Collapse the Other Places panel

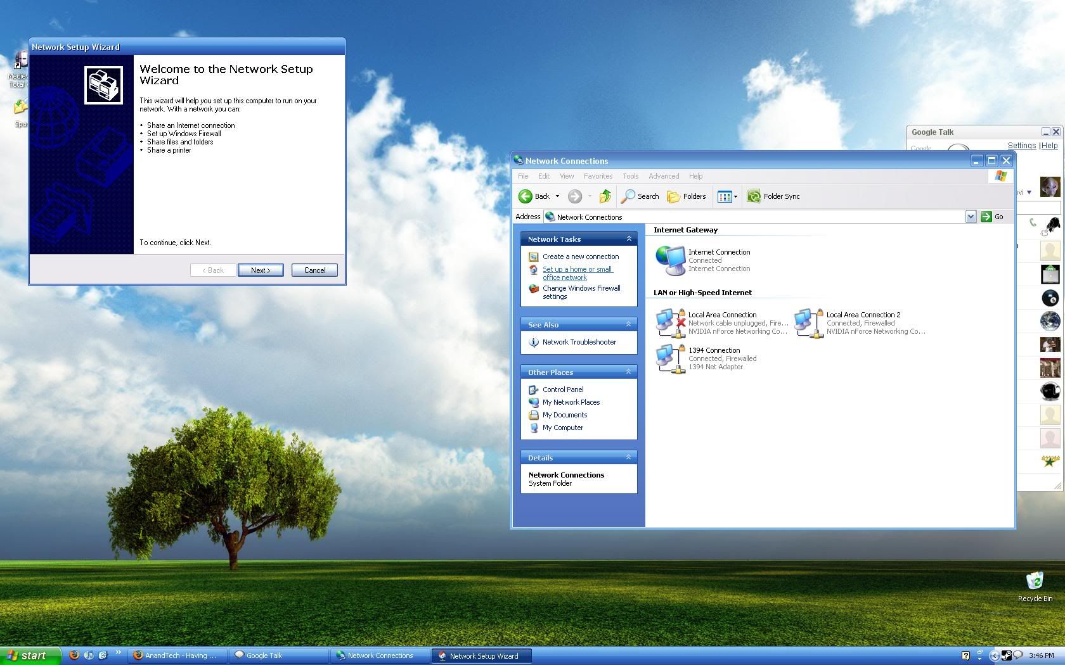coord(629,372)
